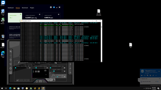Toggle Afterburner fan sync OFF button

coord(52,73)
